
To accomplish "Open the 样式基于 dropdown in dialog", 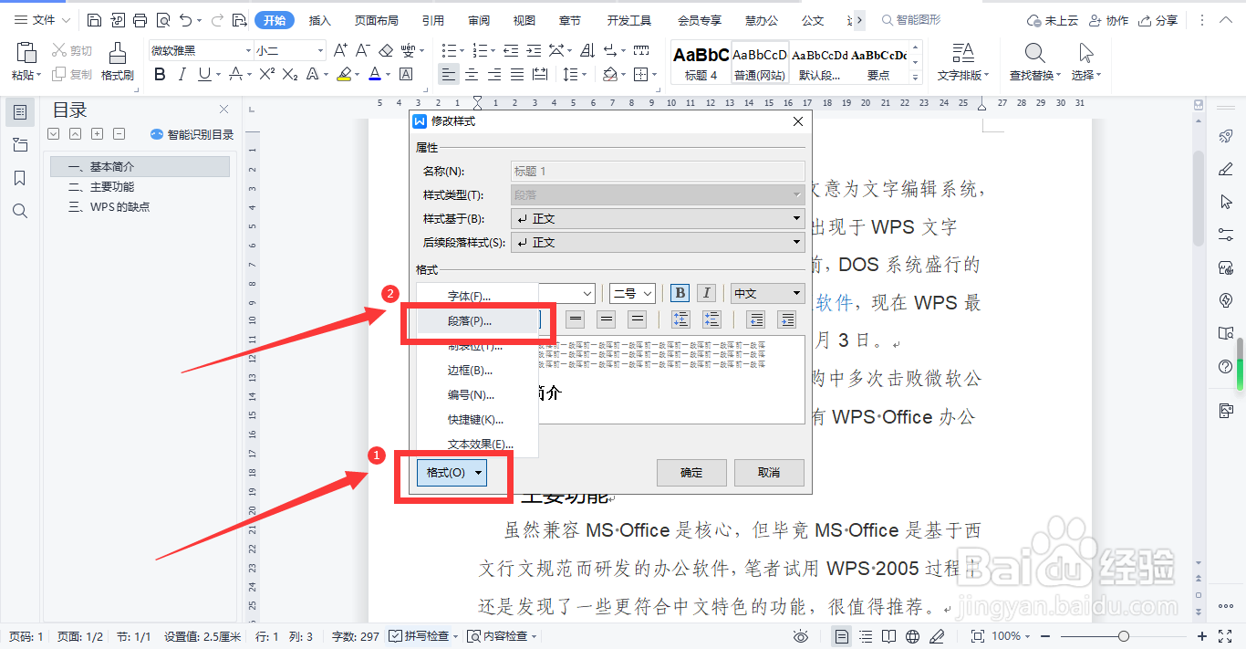I will [658, 218].
